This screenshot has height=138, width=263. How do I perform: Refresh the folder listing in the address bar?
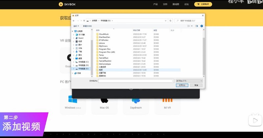coord(170,21)
